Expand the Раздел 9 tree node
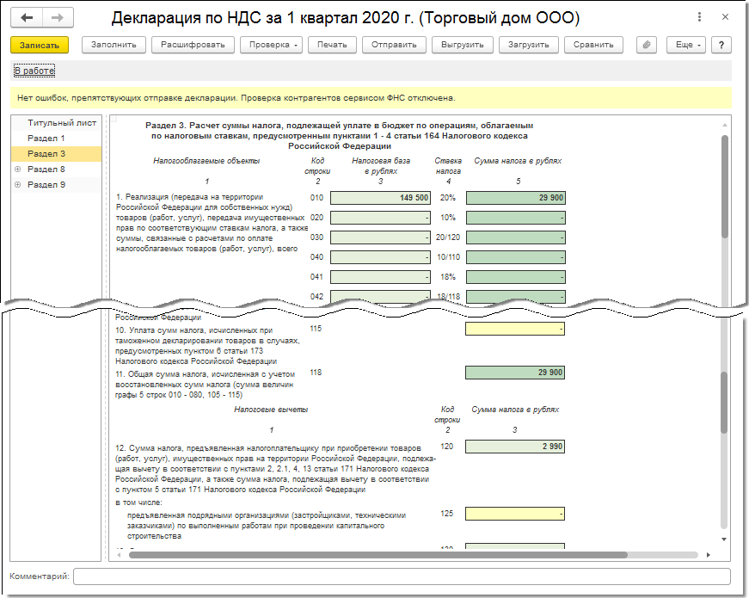 pyautogui.click(x=18, y=184)
